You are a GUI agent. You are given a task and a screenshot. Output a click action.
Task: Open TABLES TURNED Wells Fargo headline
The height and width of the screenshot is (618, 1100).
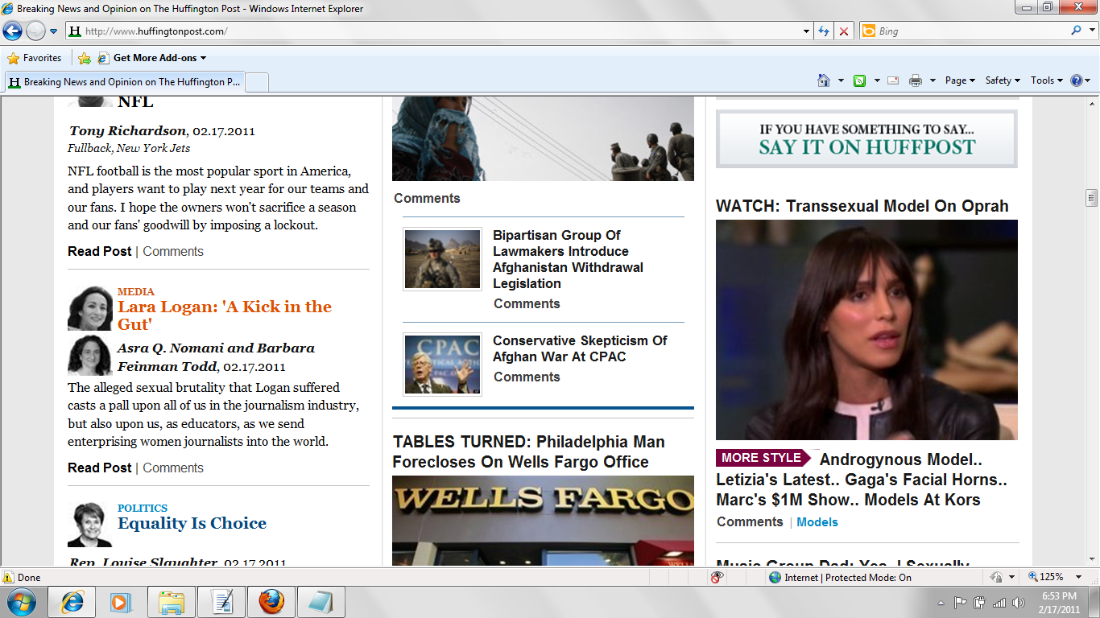(x=528, y=451)
